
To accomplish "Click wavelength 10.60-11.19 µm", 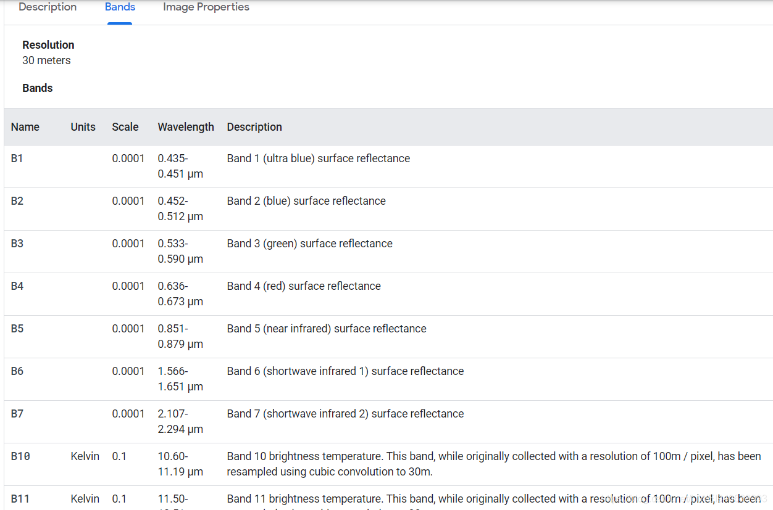I will coord(180,464).
